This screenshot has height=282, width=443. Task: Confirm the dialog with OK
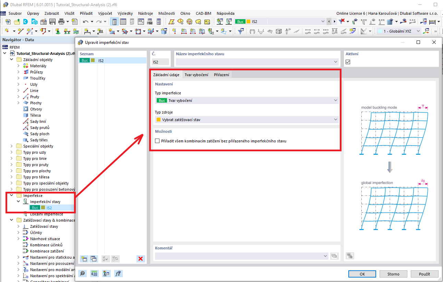click(362, 274)
